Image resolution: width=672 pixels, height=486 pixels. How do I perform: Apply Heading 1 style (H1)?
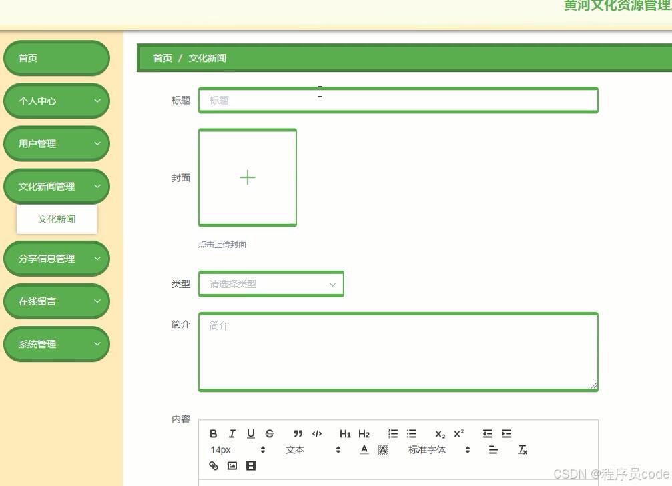(345, 434)
